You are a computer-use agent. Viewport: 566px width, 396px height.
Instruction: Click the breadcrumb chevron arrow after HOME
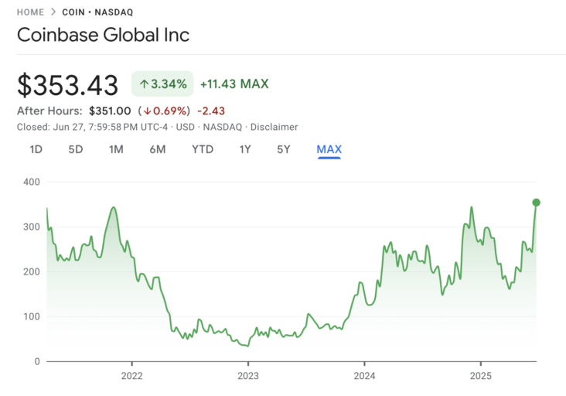click(x=53, y=12)
